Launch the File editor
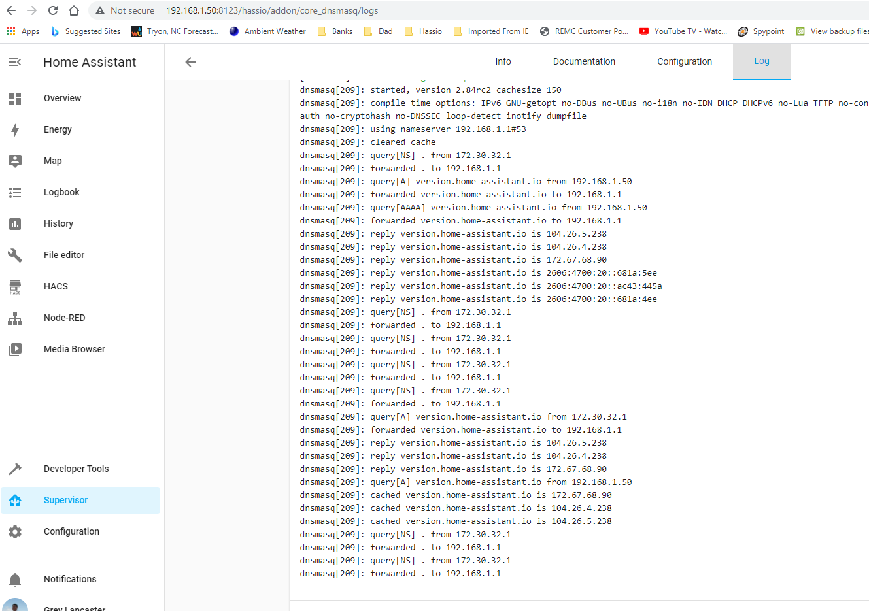The width and height of the screenshot is (869, 611). point(65,255)
